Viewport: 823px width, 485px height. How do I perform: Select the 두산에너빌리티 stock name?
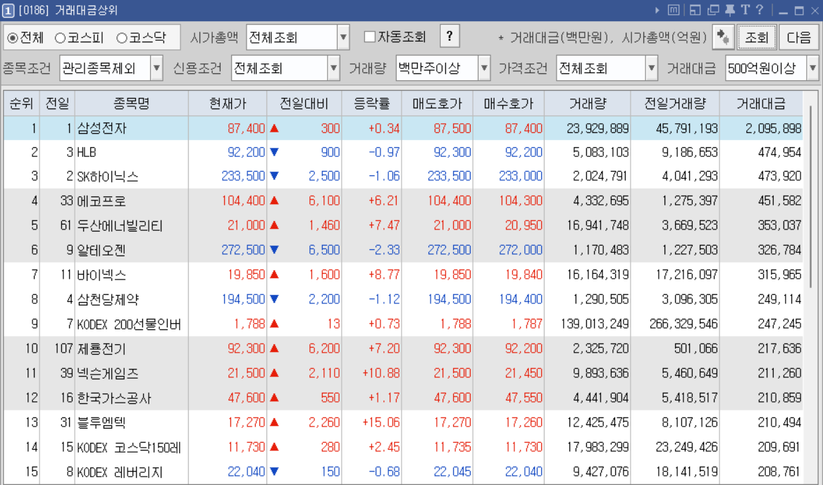(x=120, y=226)
